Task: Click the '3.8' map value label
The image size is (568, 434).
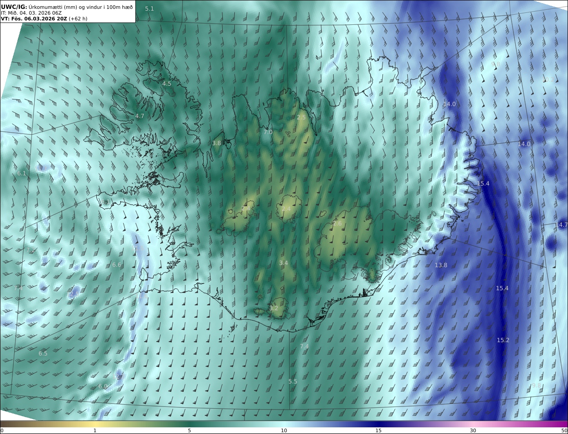Action: click(217, 143)
